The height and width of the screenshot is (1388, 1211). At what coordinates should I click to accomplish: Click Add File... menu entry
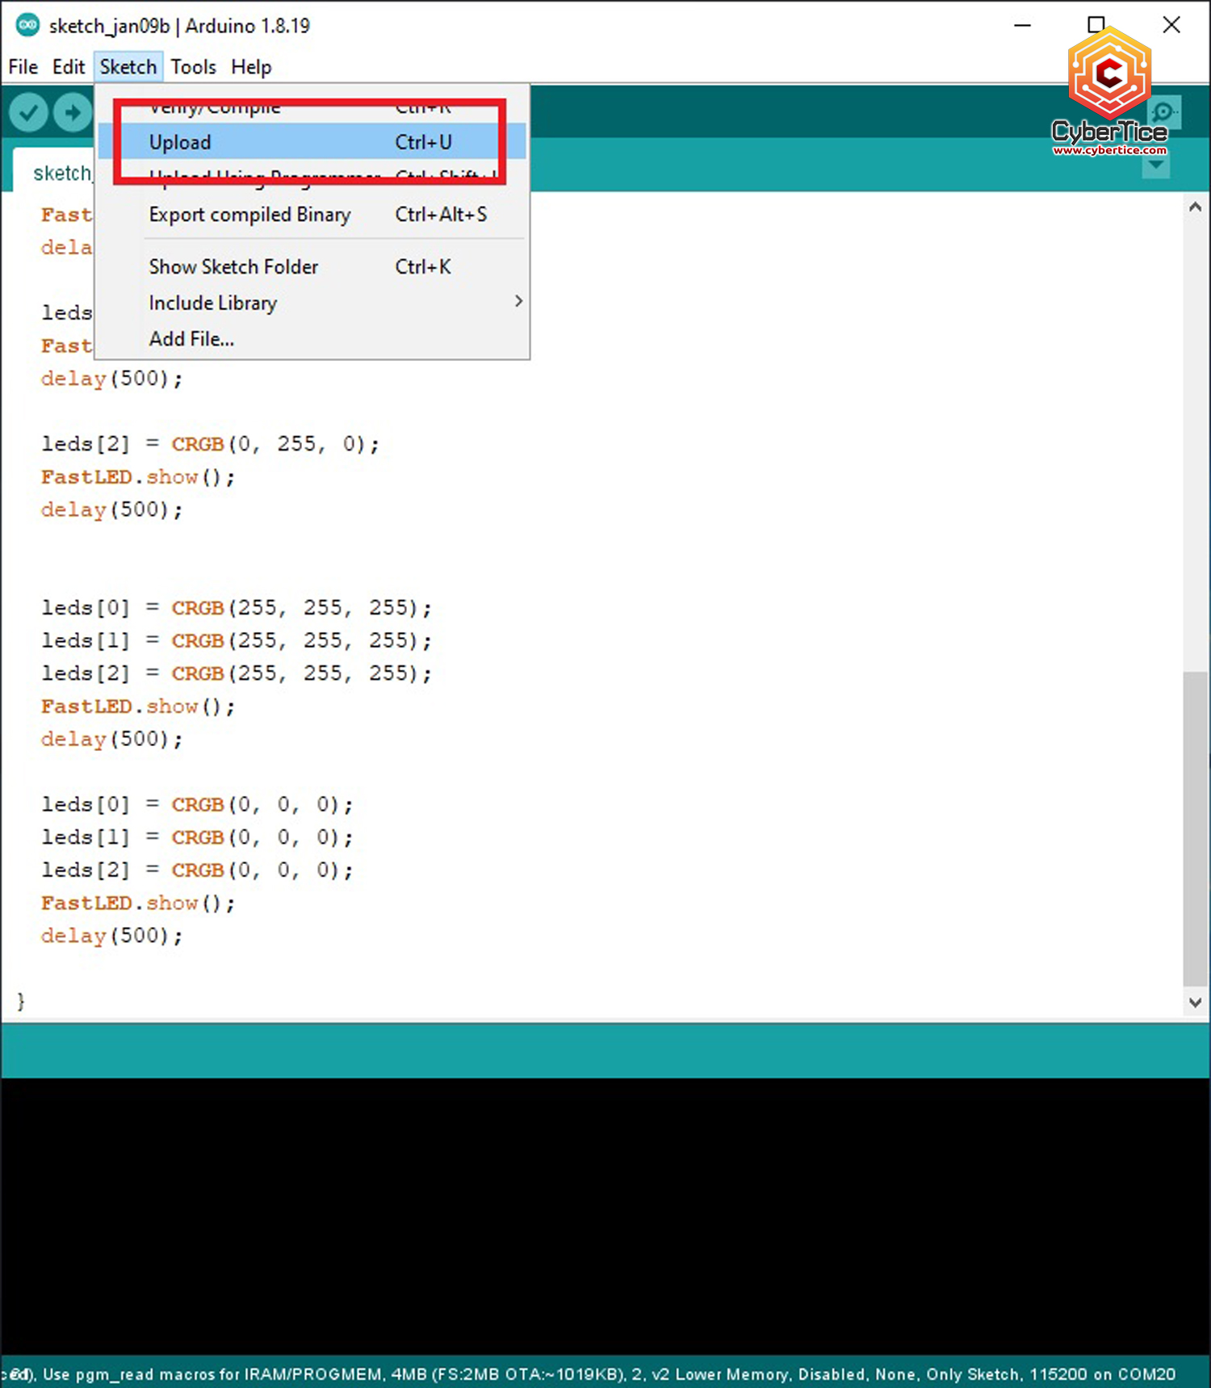tap(191, 339)
